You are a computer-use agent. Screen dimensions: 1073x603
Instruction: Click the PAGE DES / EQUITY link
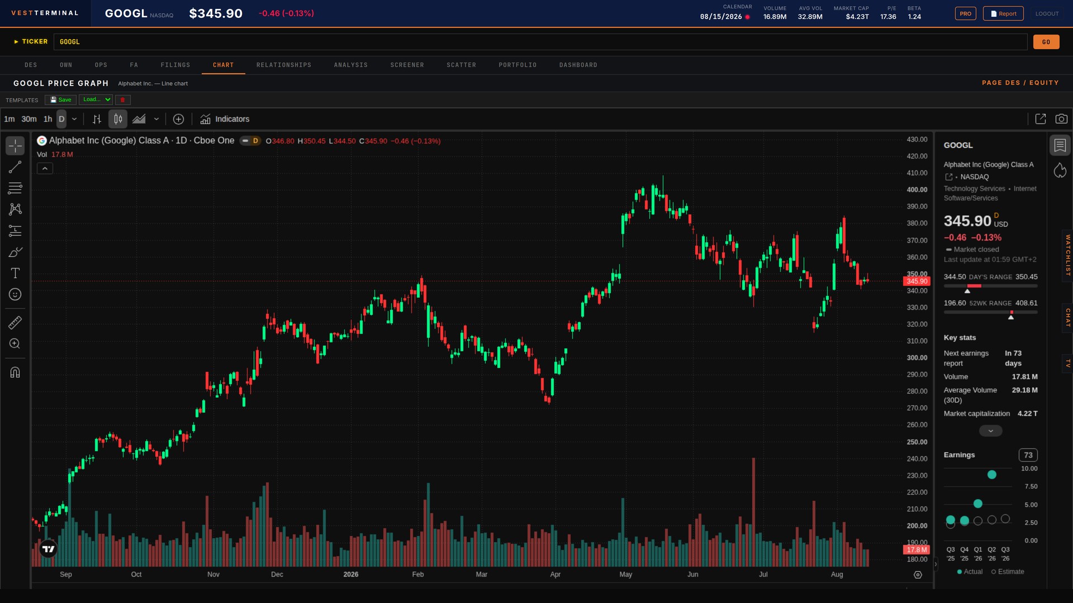tap(1020, 83)
